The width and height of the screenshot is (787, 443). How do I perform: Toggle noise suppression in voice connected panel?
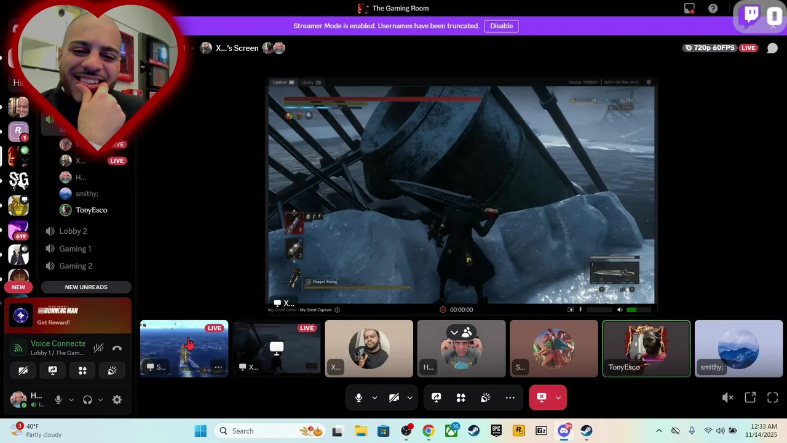tap(98, 348)
